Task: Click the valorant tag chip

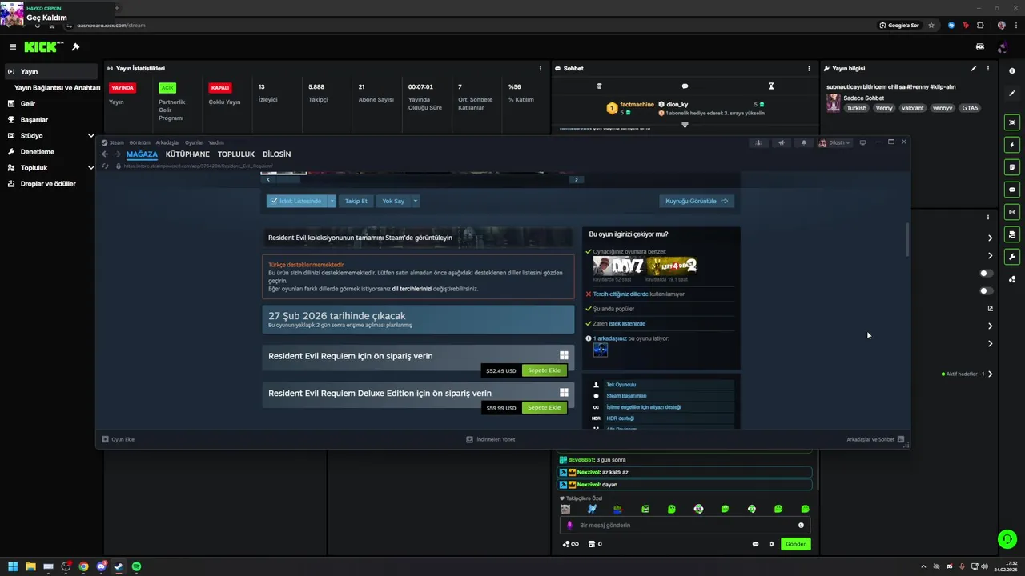Action: click(x=912, y=108)
